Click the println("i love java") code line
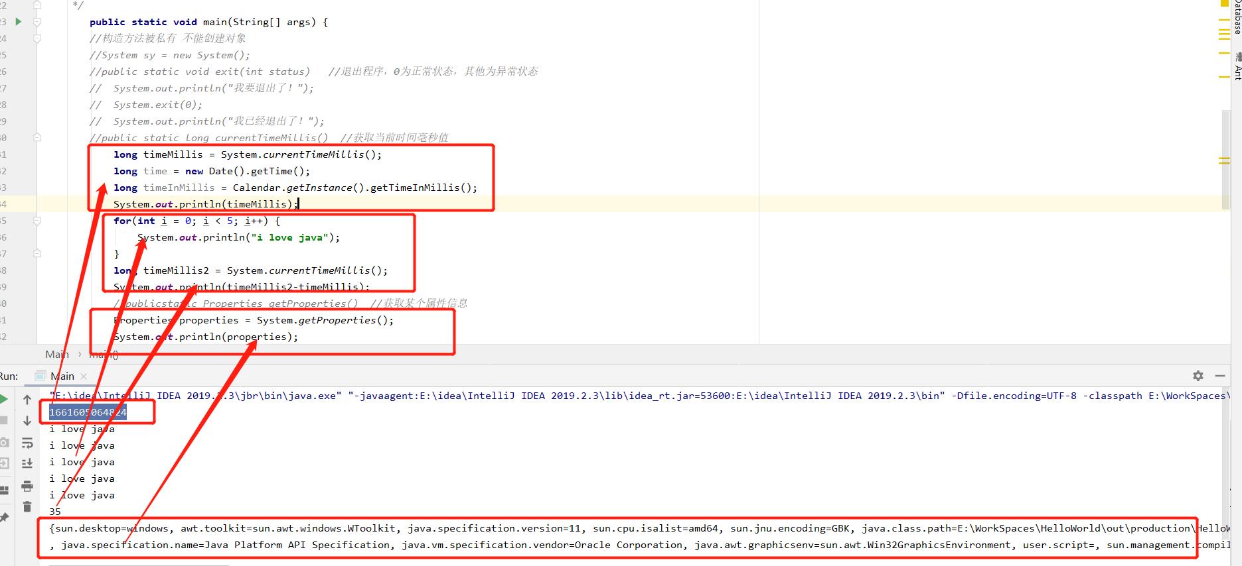Viewport: 1242px width, 566px height. click(x=238, y=237)
